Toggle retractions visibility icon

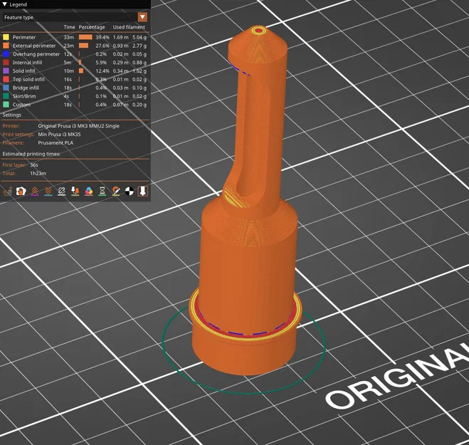tap(35, 191)
